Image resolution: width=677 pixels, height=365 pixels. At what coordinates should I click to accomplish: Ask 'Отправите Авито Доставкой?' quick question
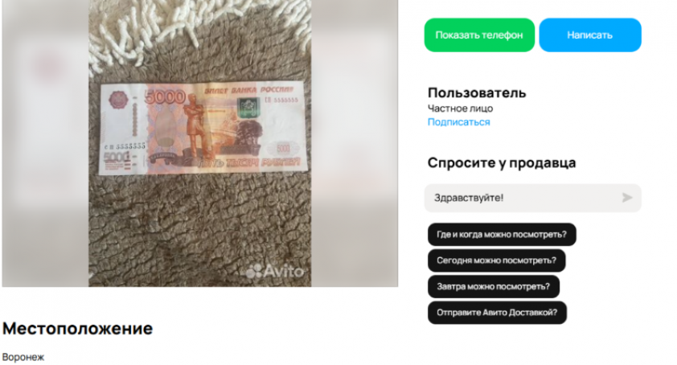pyautogui.click(x=497, y=312)
